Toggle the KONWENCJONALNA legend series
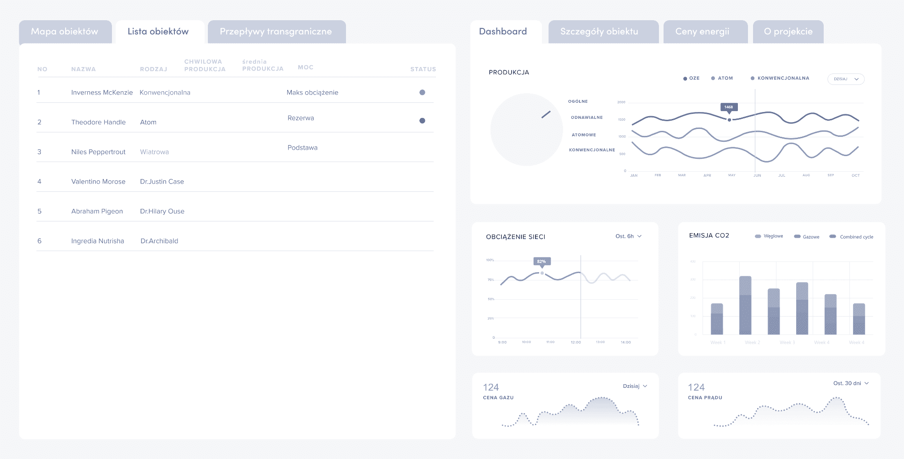The width and height of the screenshot is (904, 459). [780, 78]
